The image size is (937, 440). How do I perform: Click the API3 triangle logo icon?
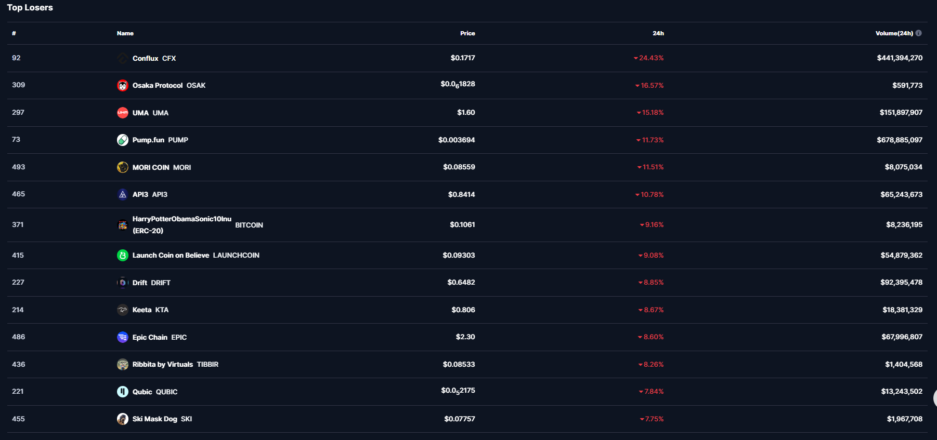point(123,194)
